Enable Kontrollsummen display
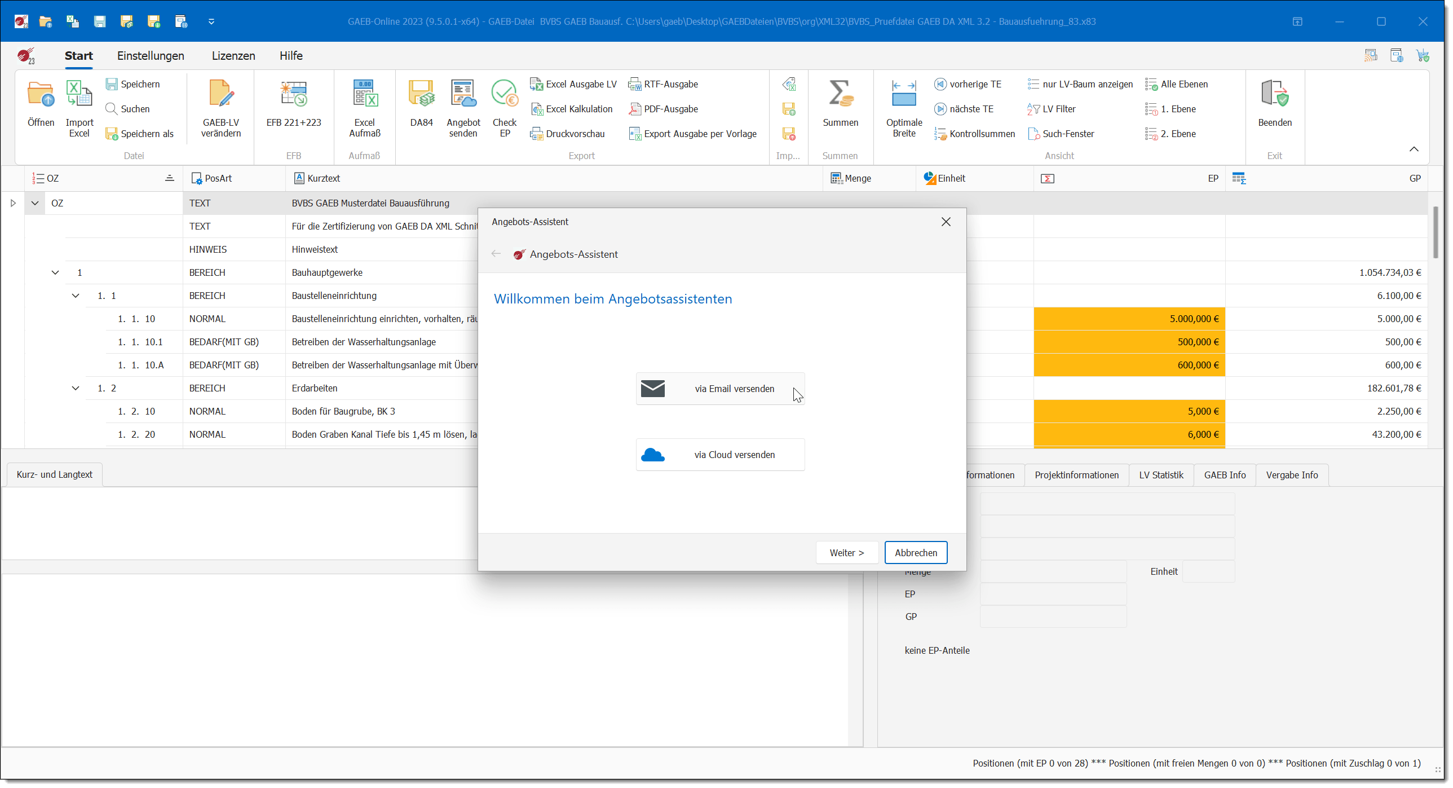This screenshot has width=1453, height=788. pyautogui.click(x=975, y=134)
